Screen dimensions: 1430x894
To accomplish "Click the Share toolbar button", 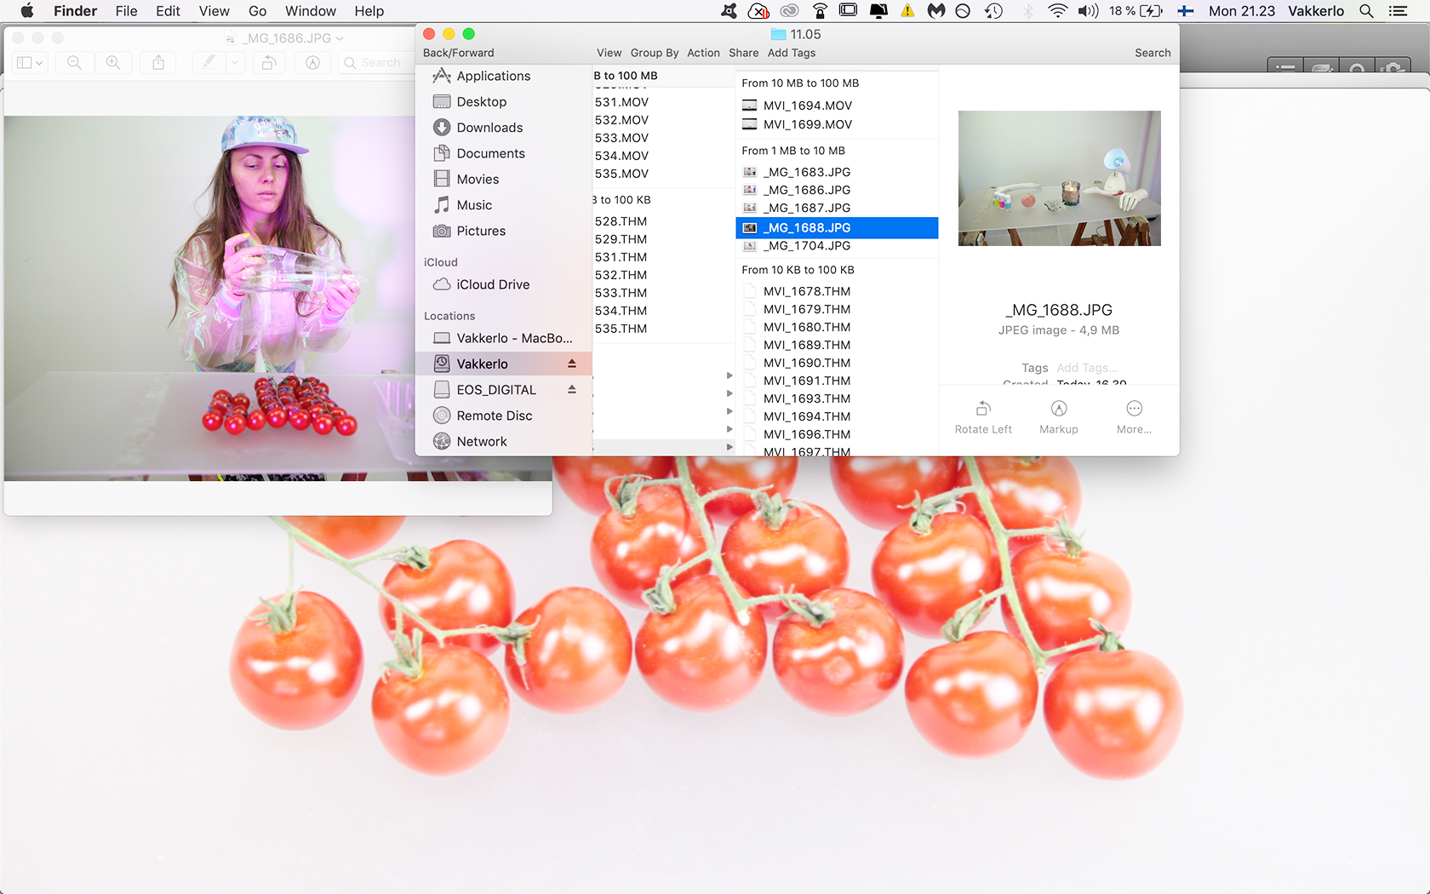I will (743, 53).
